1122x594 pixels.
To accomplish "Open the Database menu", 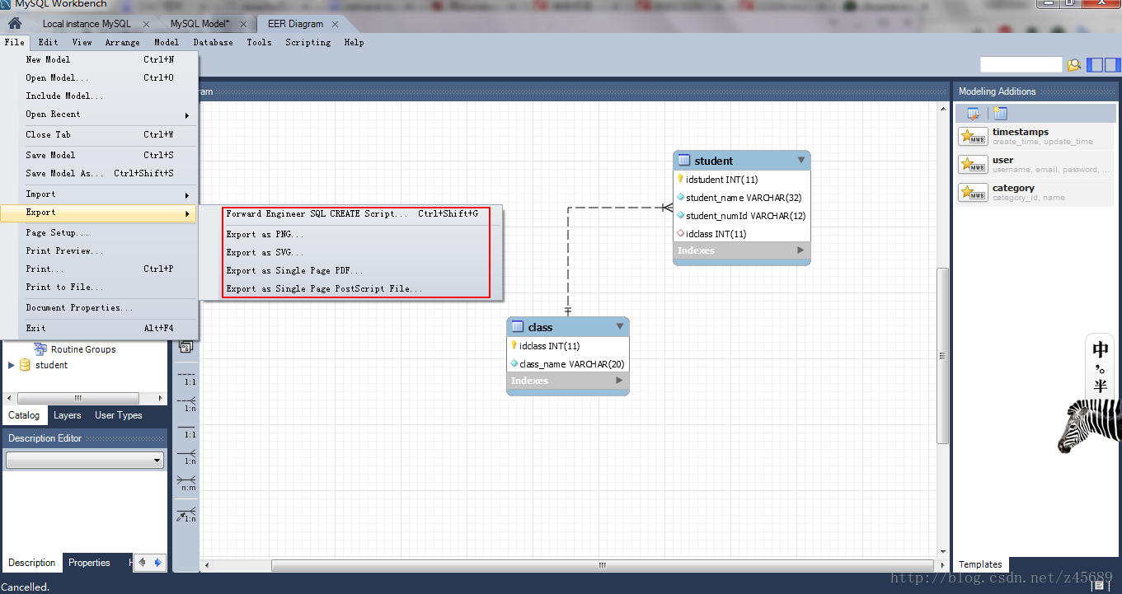I will (213, 43).
